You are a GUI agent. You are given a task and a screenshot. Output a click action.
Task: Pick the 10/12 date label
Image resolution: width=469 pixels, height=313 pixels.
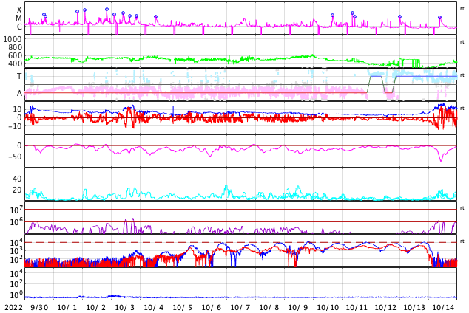pos(385,307)
